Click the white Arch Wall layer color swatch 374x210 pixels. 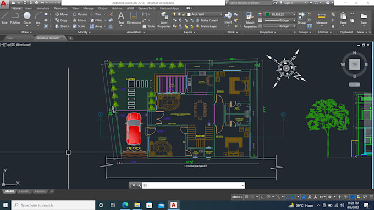pyautogui.click(x=189, y=14)
